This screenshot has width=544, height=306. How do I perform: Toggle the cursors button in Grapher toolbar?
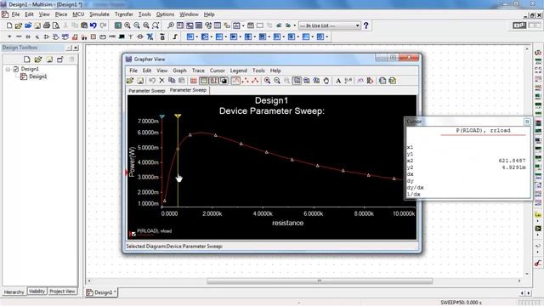click(213, 81)
